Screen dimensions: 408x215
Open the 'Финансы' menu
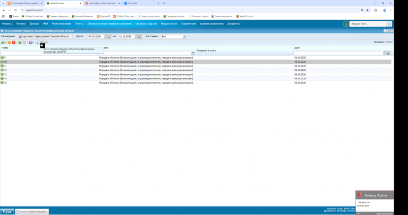[7, 24]
